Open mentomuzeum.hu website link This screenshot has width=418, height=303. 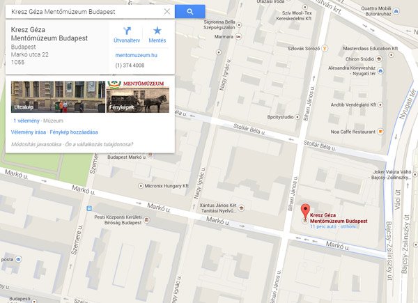(137, 55)
